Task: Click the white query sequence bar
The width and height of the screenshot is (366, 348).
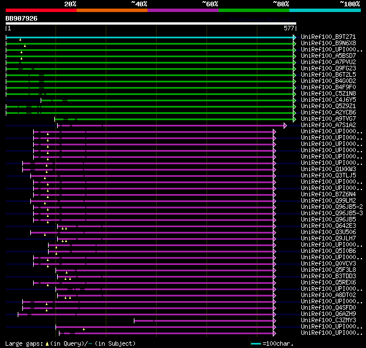Action: (x=151, y=23)
